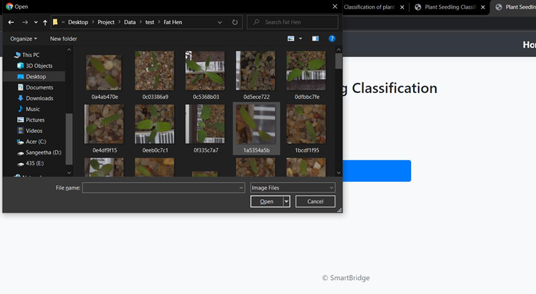Open the Organize dropdown menu
This screenshot has width=536, height=294.
23,39
